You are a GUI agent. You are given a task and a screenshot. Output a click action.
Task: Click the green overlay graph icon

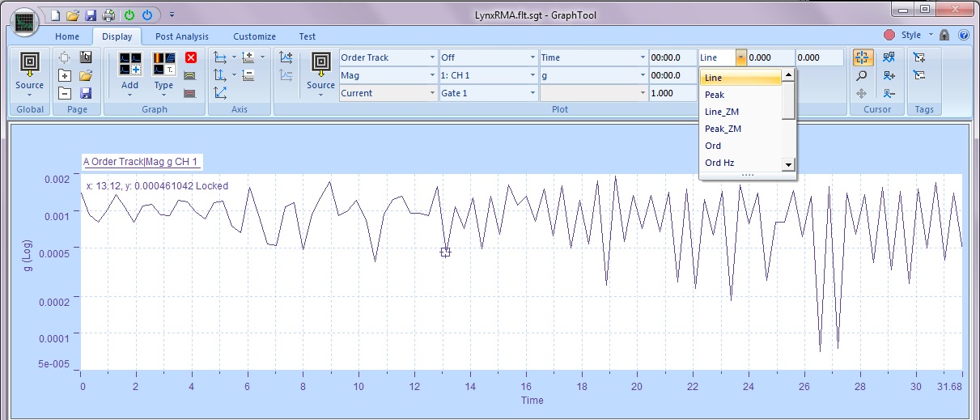pyautogui.click(x=191, y=75)
